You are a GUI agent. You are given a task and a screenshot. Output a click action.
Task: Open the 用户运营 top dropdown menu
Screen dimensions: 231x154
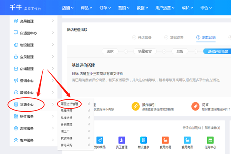tap(165, 8)
